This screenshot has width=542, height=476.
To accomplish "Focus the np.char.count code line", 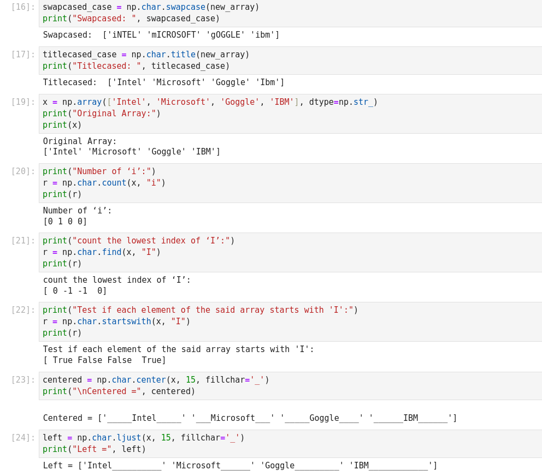I will tap(104, 183).
